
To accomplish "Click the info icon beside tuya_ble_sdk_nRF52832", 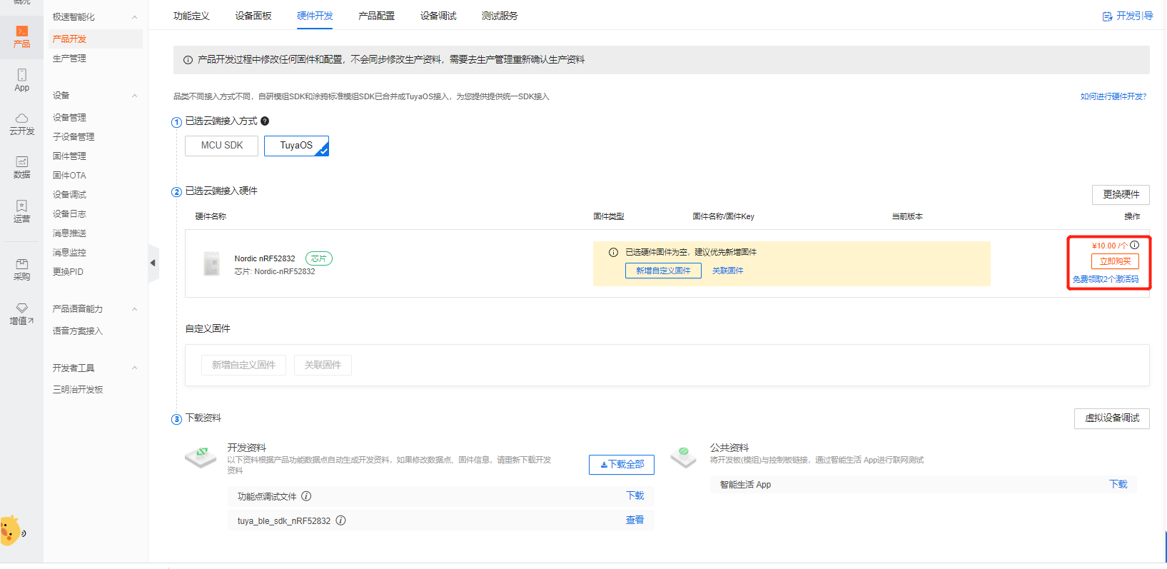I will (340, 520).
